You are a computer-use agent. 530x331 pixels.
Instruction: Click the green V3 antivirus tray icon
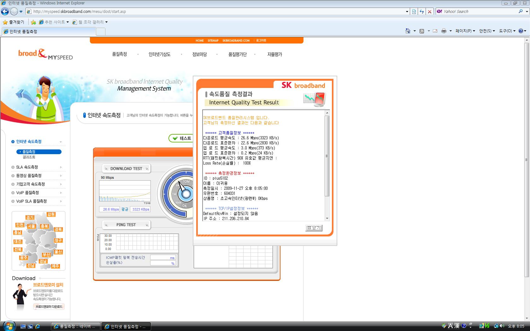pos(487,326)
